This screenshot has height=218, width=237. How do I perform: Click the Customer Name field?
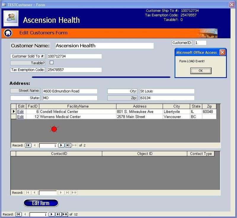[x=105, y=46]
